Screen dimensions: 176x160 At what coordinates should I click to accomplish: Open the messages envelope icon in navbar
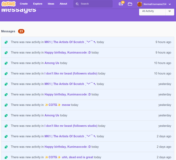pyautogui.click(x=121, y=4)
